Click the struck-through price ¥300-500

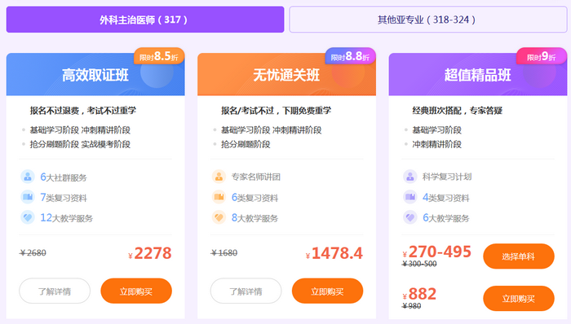(419, 264)
